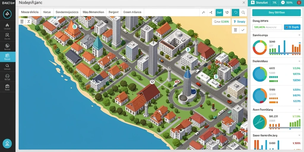Screen dimensions: 304x152
Task: Select the magnifier icon in the left sidebar
Action: click(7, 66)
